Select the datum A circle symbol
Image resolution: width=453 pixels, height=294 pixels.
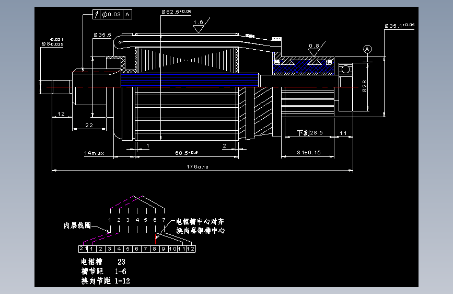pyautogui.click(x=367, y=49)
